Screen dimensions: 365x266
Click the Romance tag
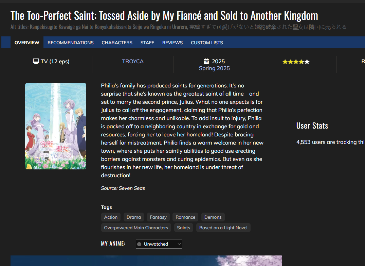click(185, 217)
